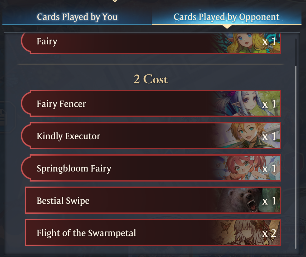Select the Kindly Executor card row
Viewport: 306px width, 257px height.
pos(151,136)
